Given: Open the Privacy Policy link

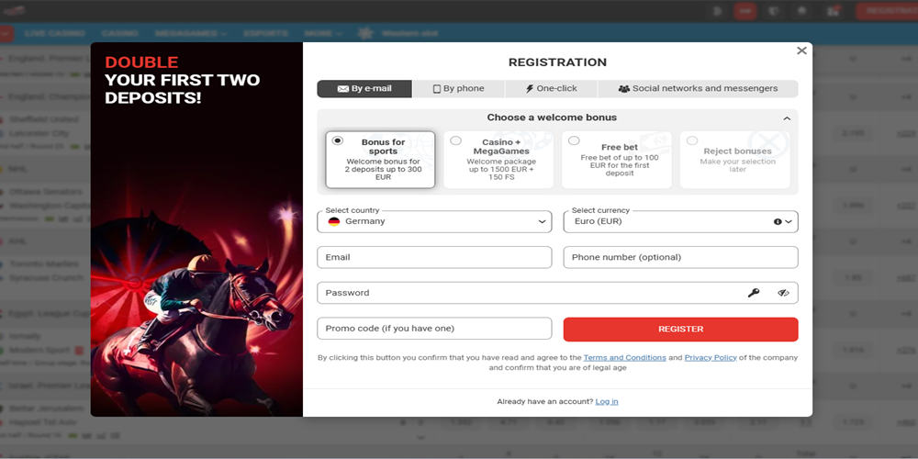Looking at the screenshot, I should point(710,358).
